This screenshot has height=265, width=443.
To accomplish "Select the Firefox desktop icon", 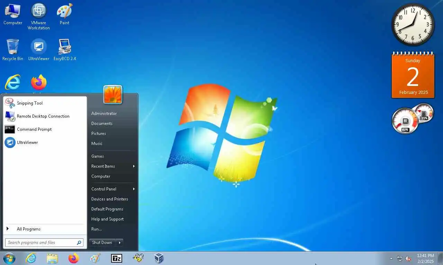I will tap(39, 83).
